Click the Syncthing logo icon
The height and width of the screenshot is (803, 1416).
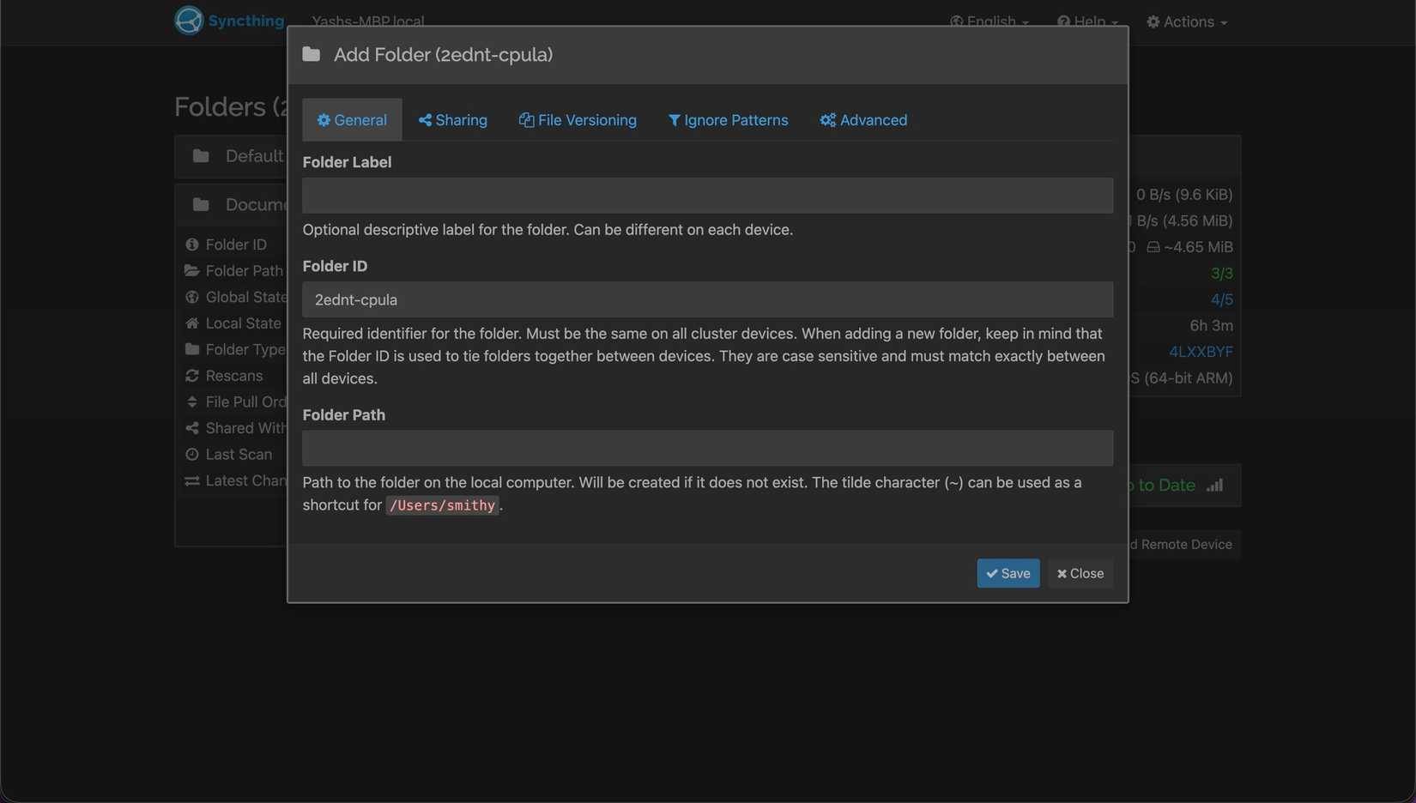tap(187, 19)
